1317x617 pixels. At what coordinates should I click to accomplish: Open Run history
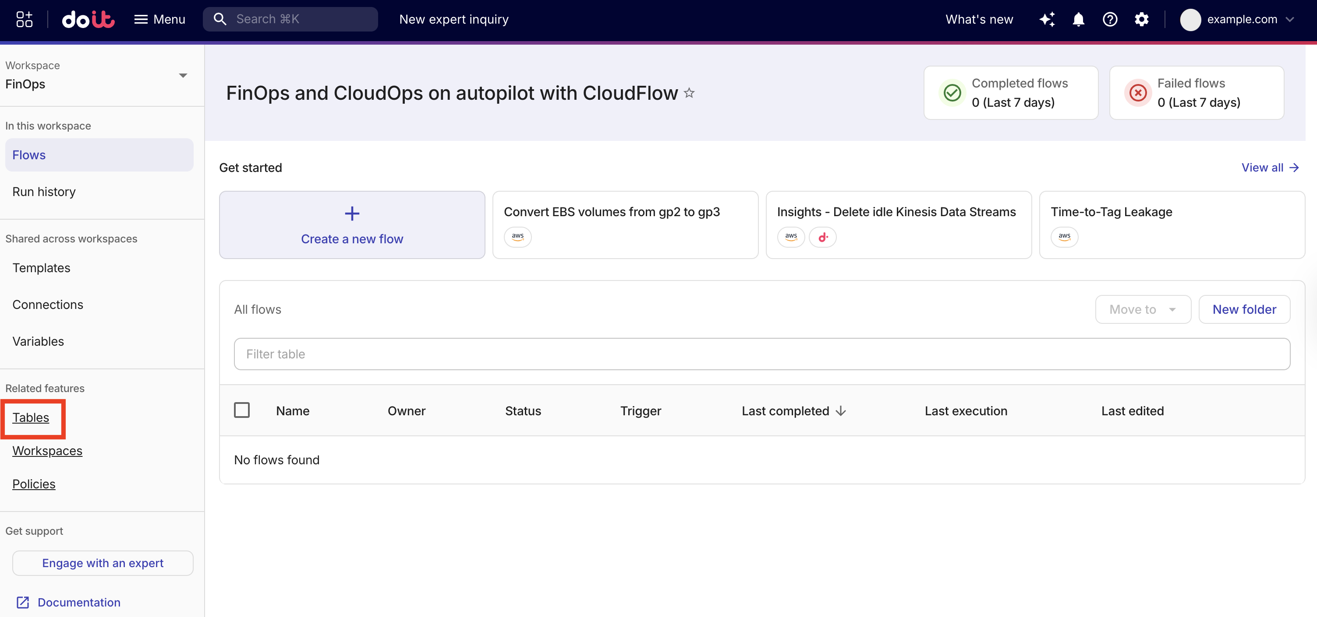click(44, 192)
